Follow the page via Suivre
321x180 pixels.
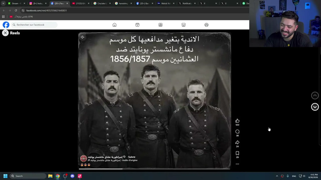tap(132, 157)
